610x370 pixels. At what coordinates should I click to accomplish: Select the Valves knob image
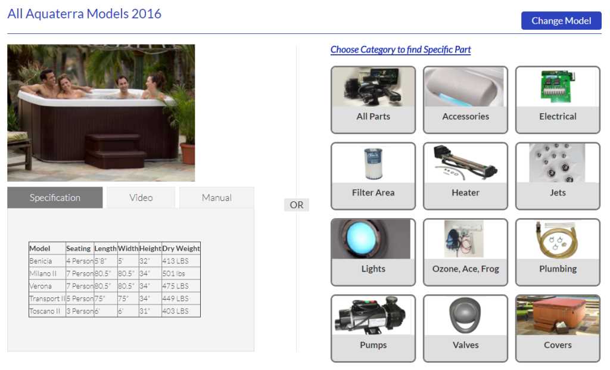(x=465, y=316)
